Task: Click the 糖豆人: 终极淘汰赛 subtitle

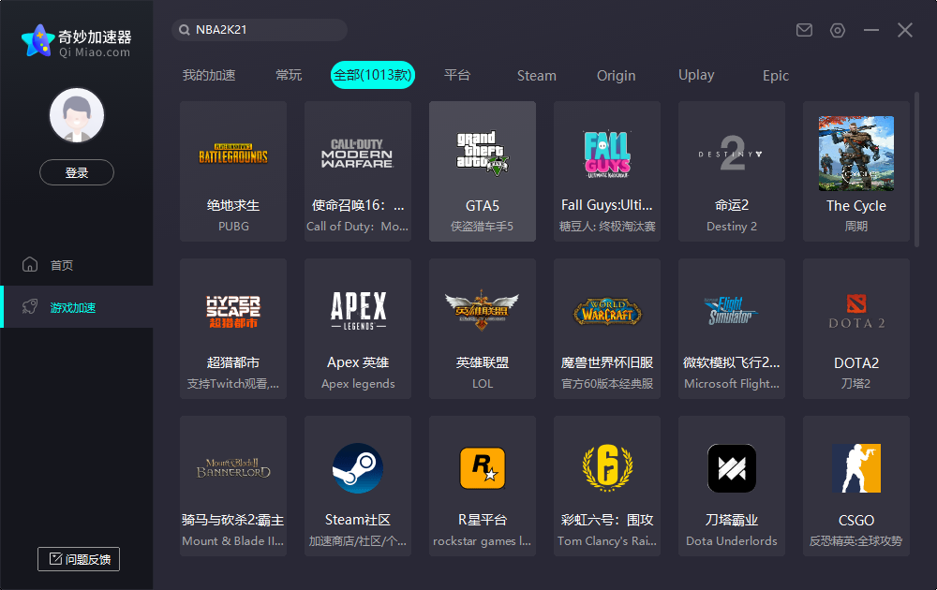Action: point(607,227)
